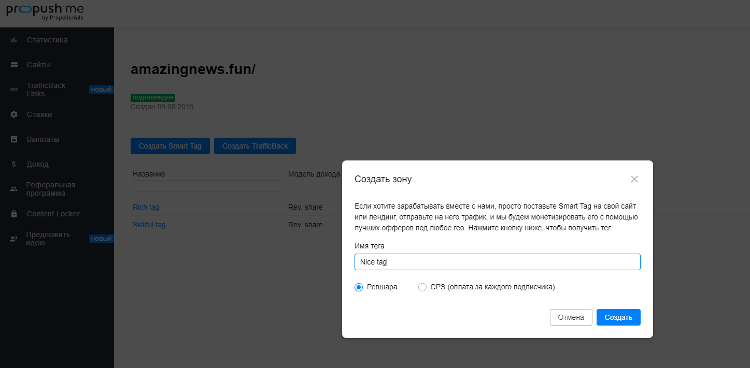Focus the Имя тега input field
The image size is (750, 368).
click(x=498, y=262)
